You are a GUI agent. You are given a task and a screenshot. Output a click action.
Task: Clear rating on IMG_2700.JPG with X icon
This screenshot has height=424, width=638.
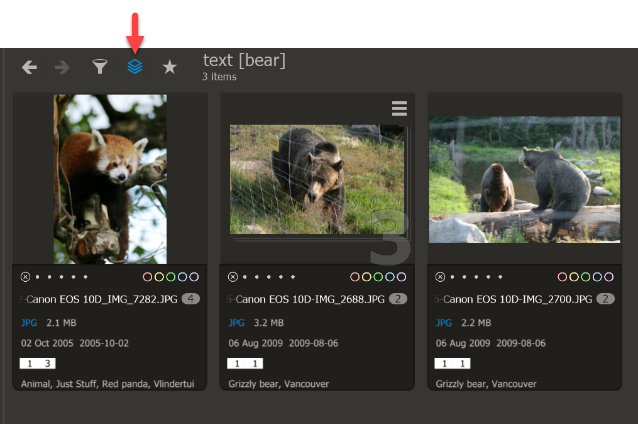click(x=440, y=277)
